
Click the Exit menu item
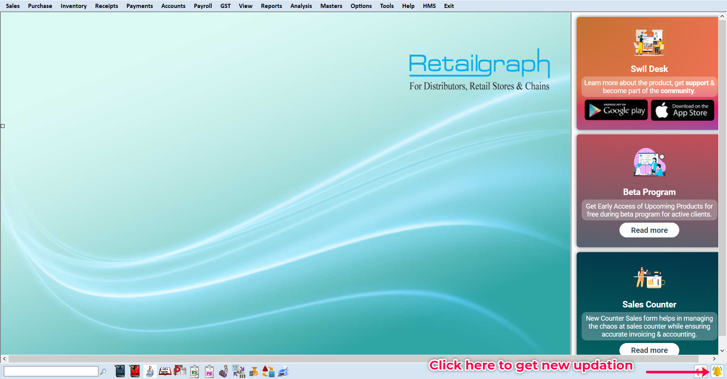(x=449, y=6)
